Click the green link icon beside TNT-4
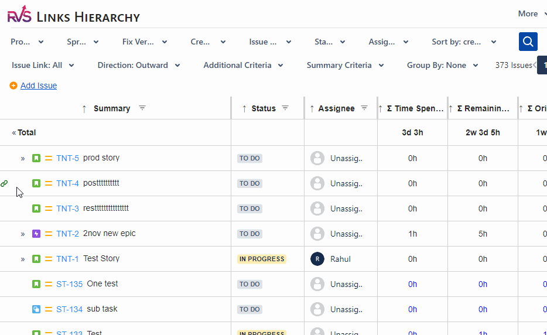Viewport: 547px width, 335px height. point(4,183)
